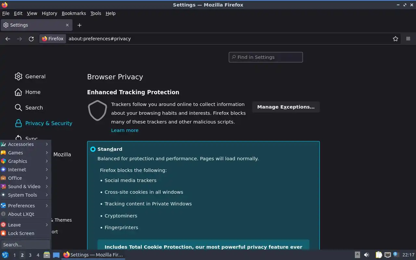Click the Office briefcase icon
The image size is (416, 260).
(3, 178)
